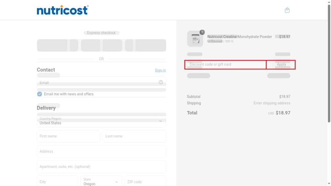Click the Nutricost logo
The image size is (331, 186).
(x=63, y=10)
